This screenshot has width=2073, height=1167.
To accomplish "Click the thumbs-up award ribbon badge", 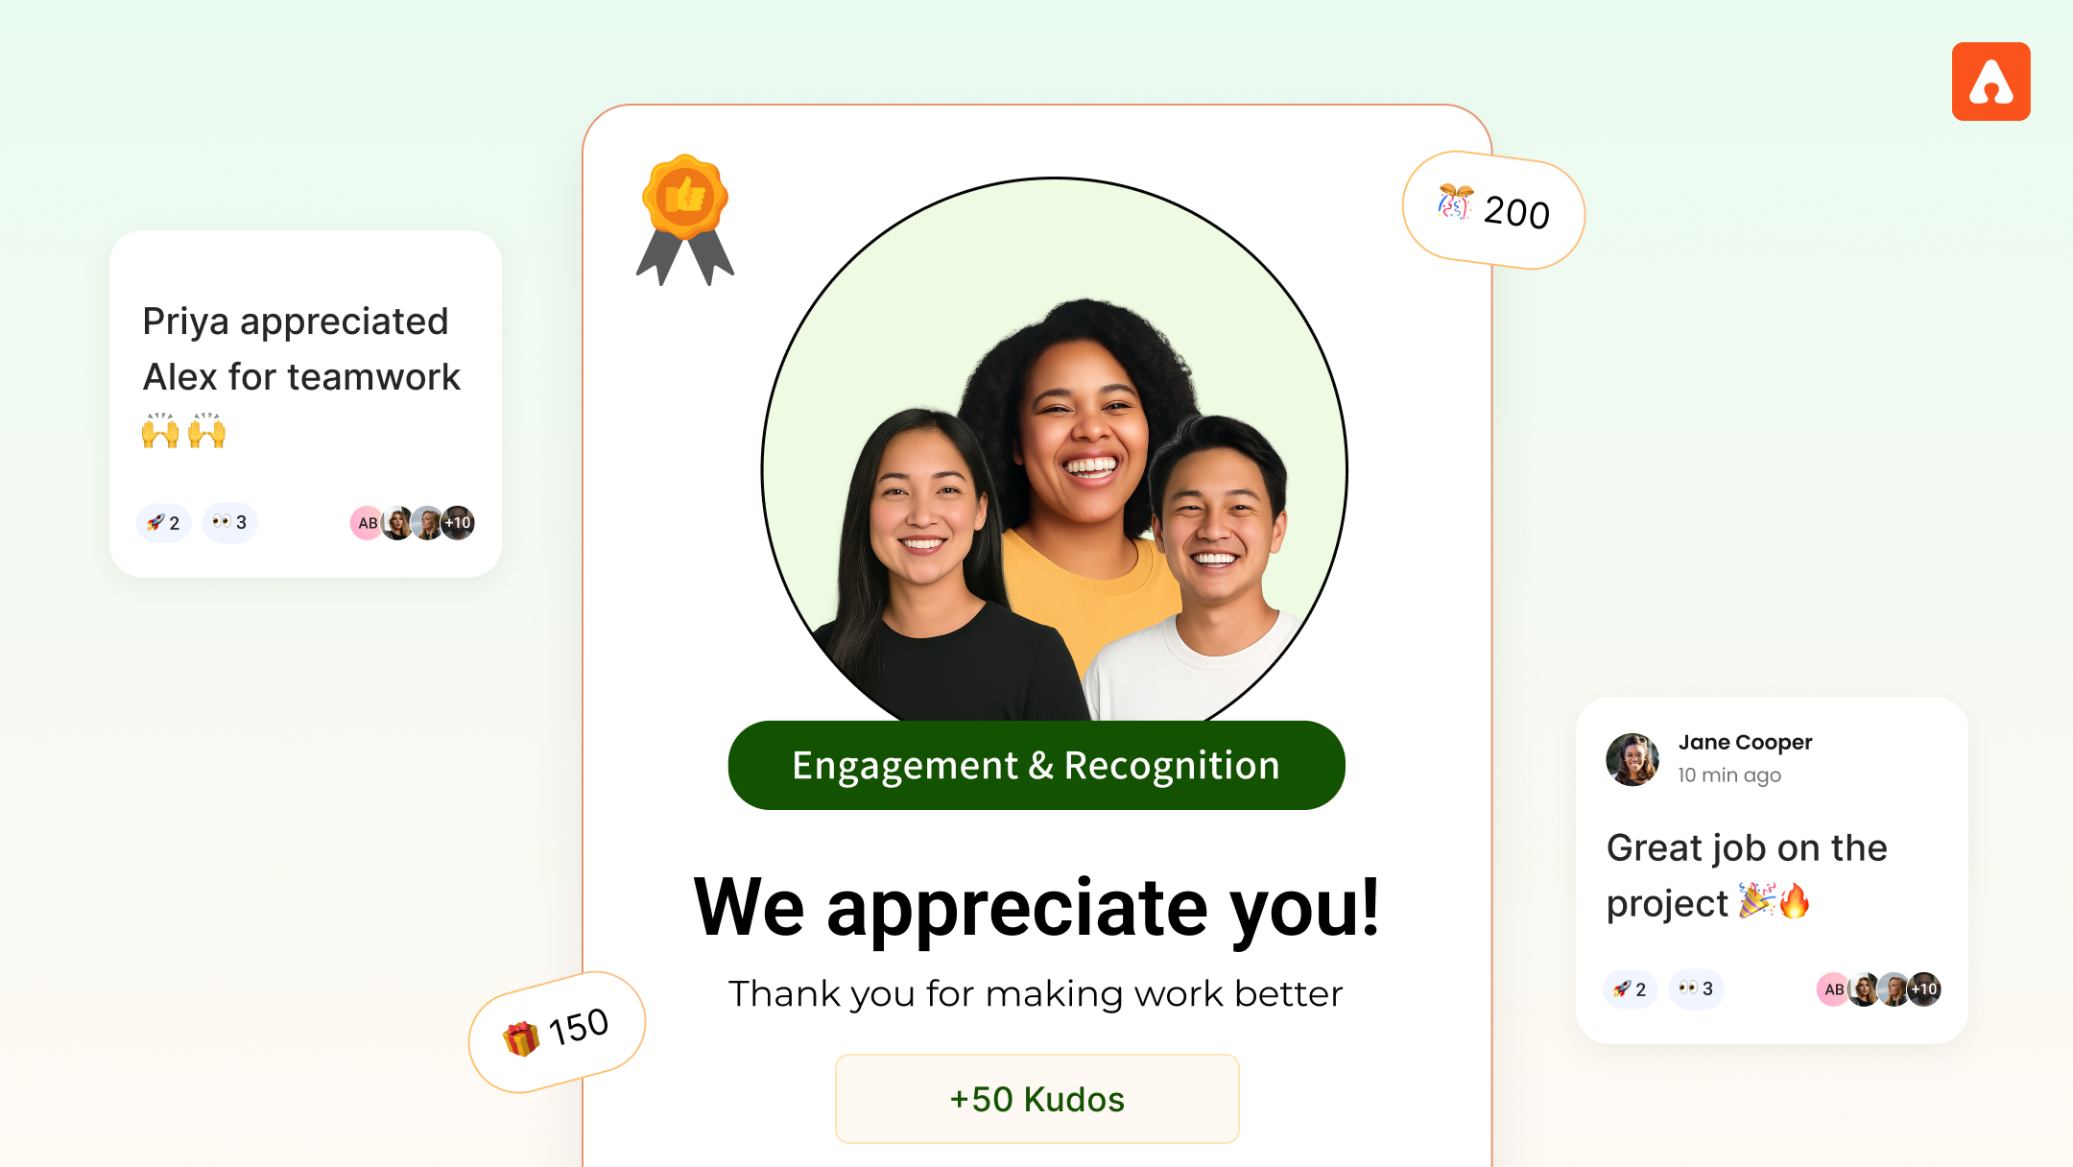I will [x=685, y=220].
